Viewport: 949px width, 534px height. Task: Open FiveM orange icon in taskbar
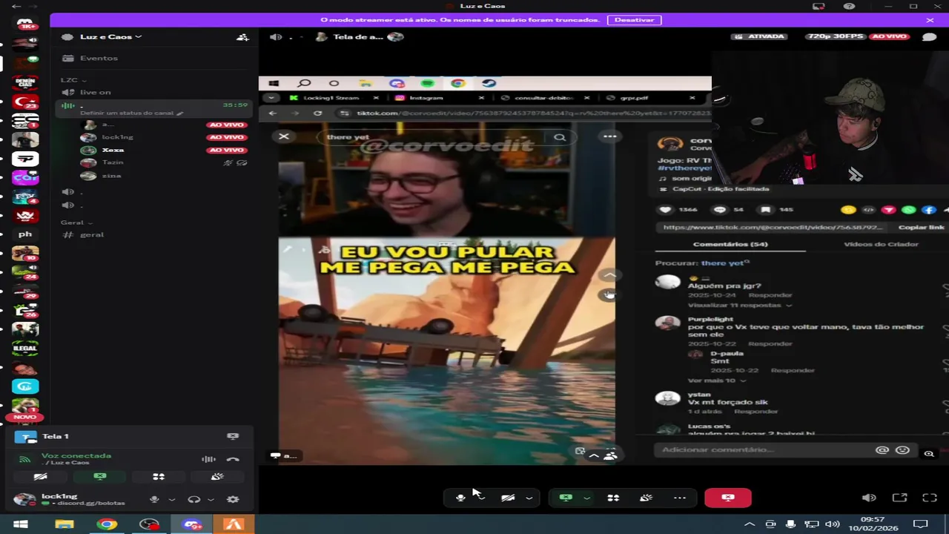[x=234, y=524]
